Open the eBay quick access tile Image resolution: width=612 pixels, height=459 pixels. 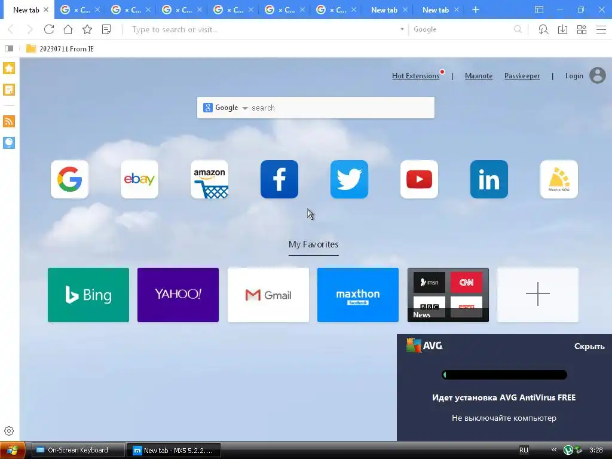pos(139,179)
